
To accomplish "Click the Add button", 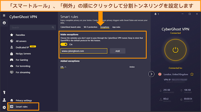I will (118, 51).
